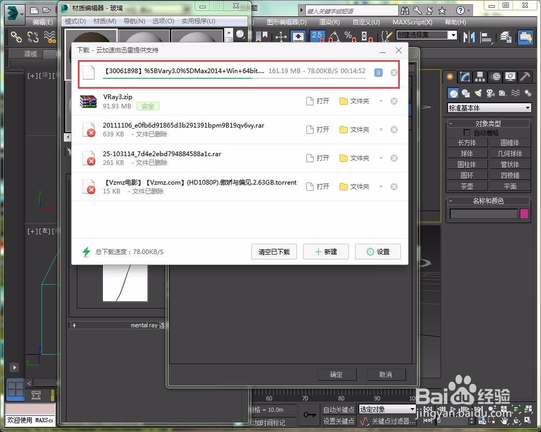Select Lights category icon
The height and width of the screenshot is (432, 541).
pos(478,93)
